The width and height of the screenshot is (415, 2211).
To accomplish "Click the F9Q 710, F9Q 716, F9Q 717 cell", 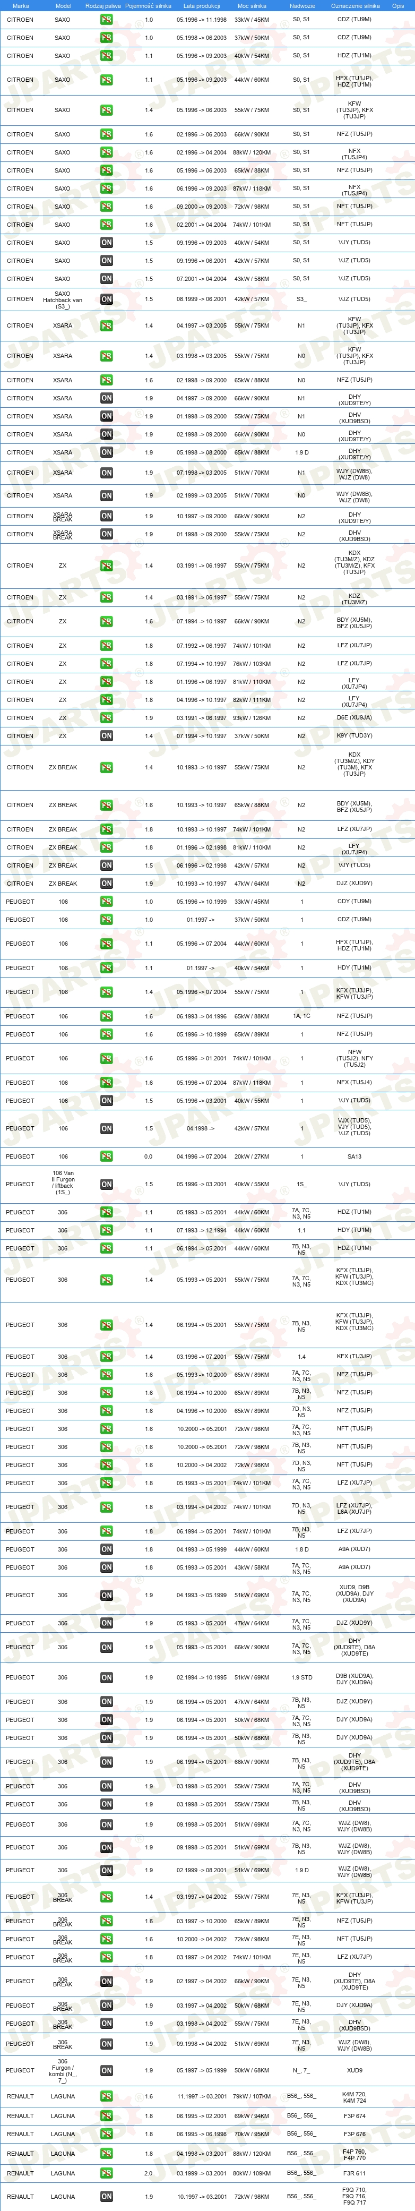I will (354, 2197).
